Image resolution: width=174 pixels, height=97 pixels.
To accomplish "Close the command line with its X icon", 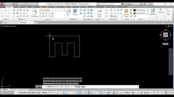I will (x=38, y=87).
